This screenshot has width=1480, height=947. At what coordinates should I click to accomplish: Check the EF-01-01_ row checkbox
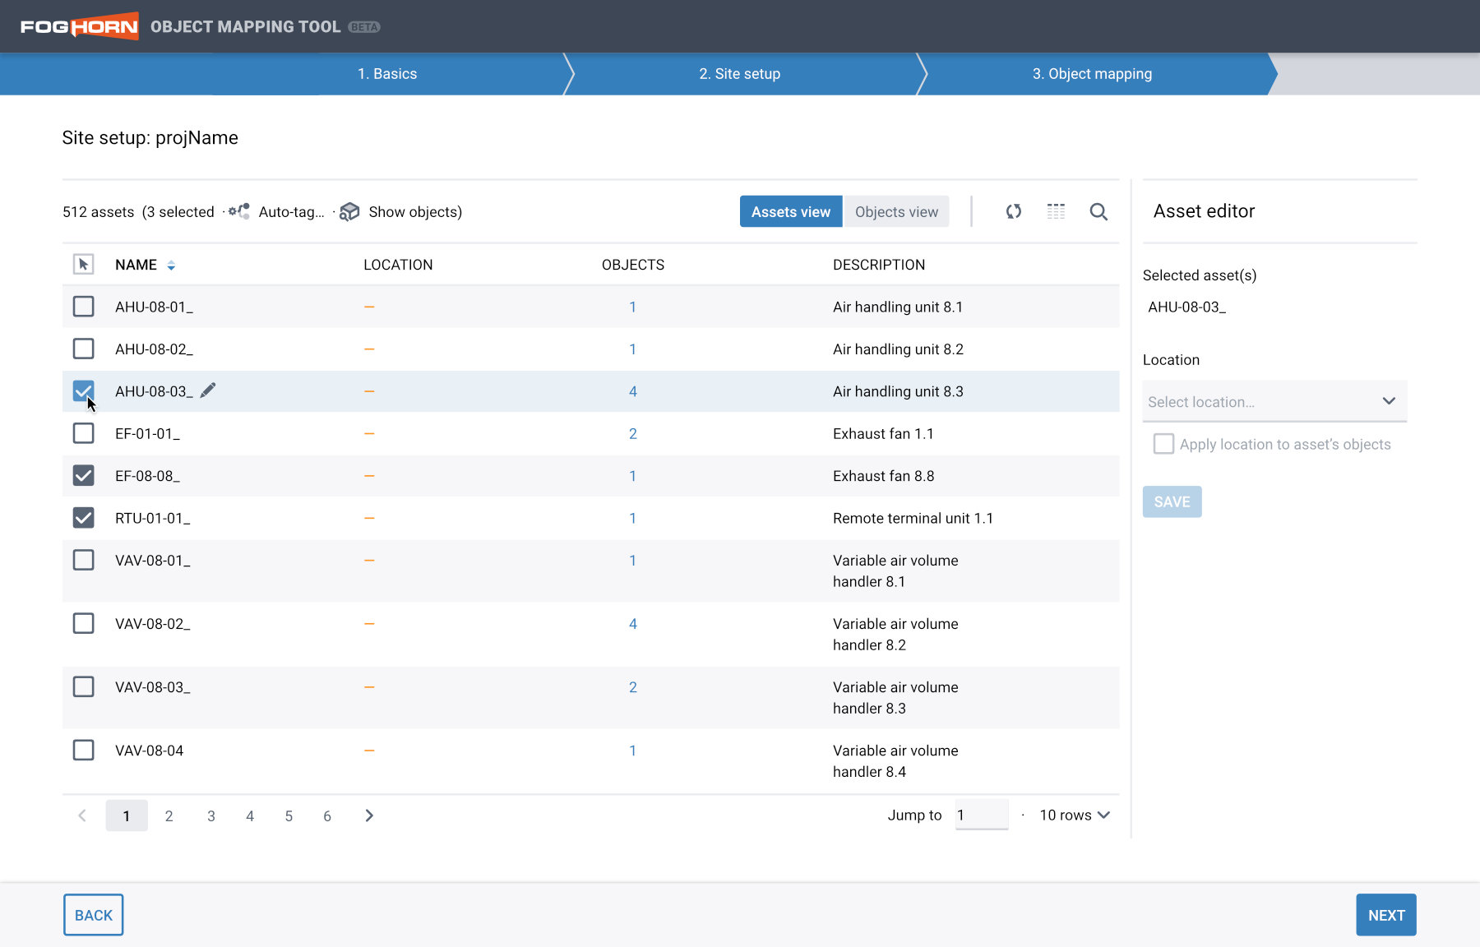83,433
